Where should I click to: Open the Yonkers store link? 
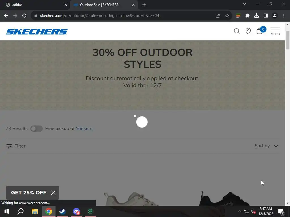tap(84, 129)
